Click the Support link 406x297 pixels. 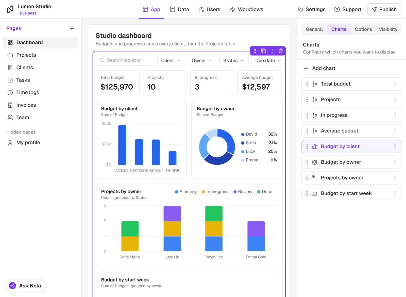click(x=348, y=9)
